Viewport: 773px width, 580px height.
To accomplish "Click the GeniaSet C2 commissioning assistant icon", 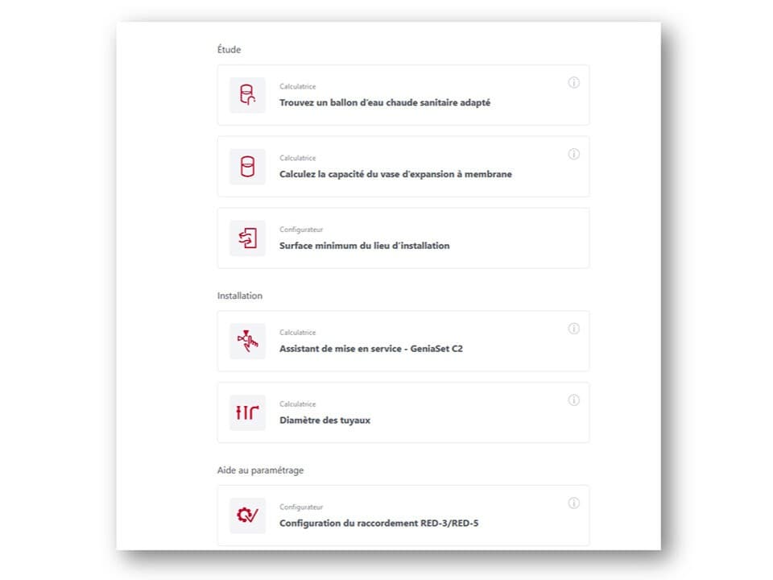I will (x=247, y=341).
